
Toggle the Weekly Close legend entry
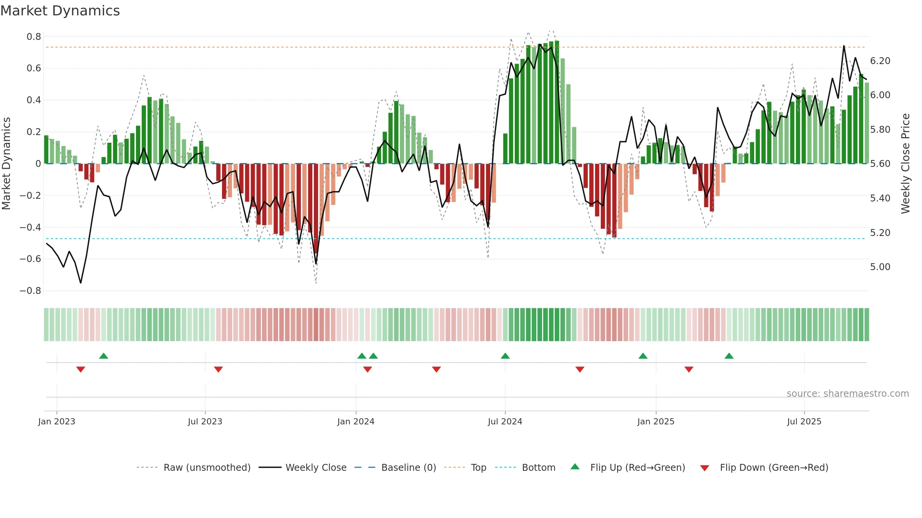pos(303,467)
